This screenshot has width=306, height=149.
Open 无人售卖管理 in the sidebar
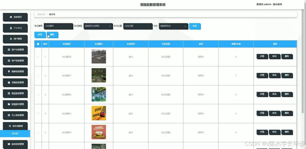click(15, 115)
